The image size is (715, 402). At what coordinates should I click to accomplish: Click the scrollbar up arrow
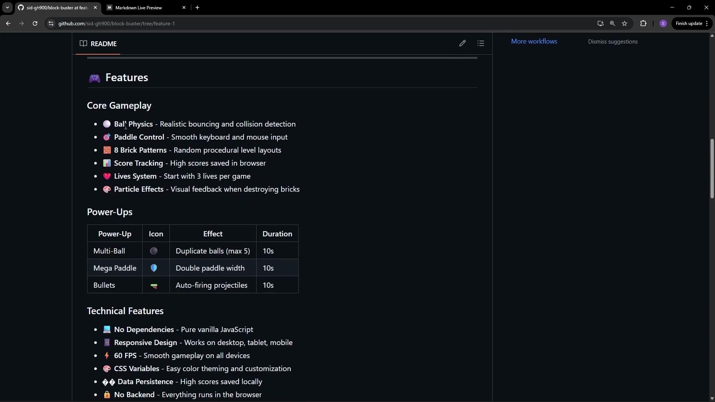712,36
